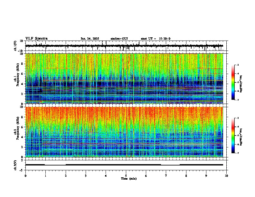
Task: Click the time-axis tick label "2"
Action: 66,176
